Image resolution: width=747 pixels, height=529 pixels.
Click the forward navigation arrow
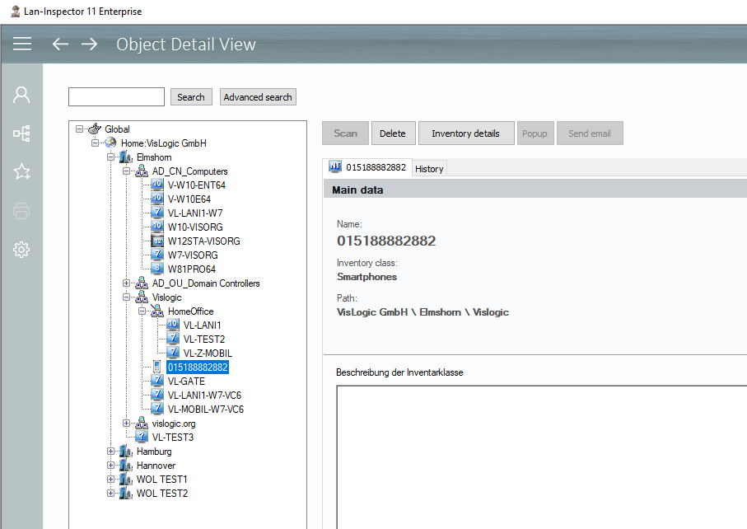[x=89, y=44]
